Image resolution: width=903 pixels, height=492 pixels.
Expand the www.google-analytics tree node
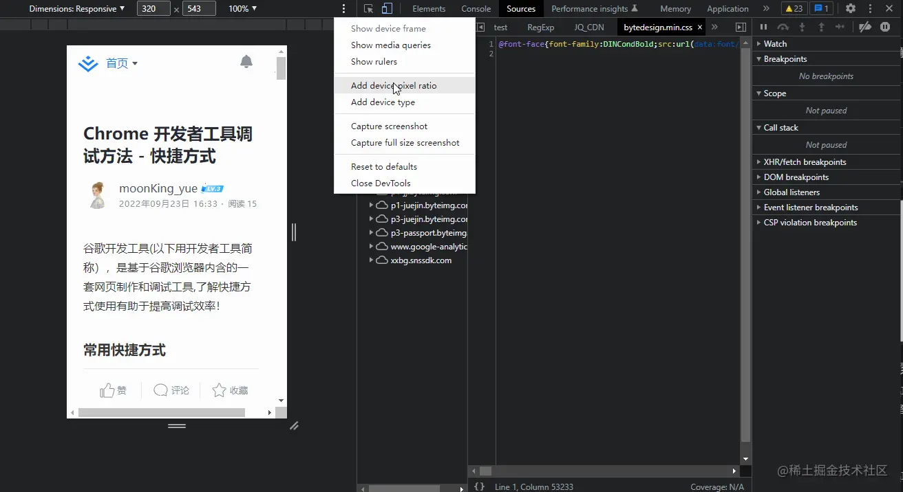click(372, 247)
